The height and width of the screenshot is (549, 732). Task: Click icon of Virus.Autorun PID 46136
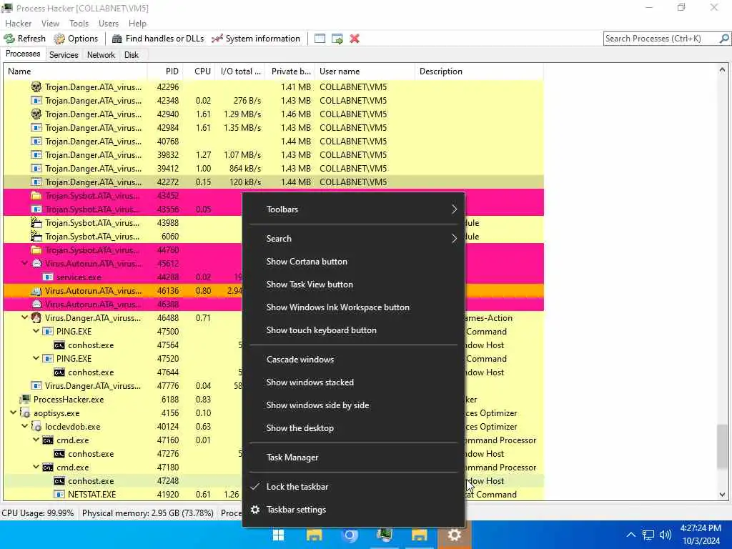pos(36,291)
